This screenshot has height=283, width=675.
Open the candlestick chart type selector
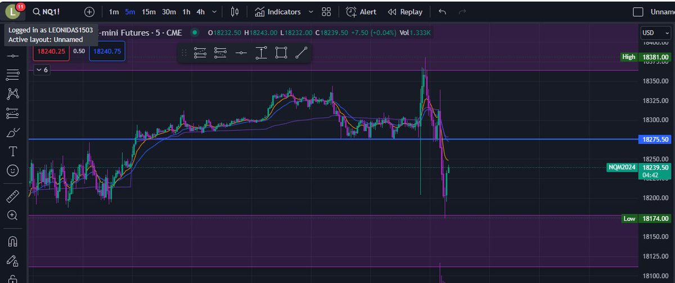(235, 12)
